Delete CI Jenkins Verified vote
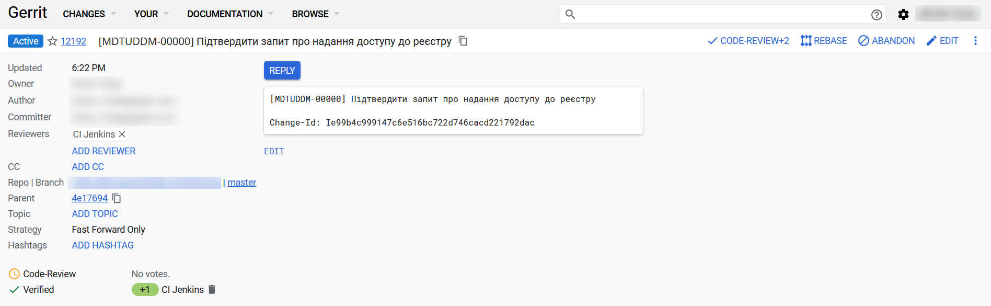991x306 pixels. tap(212, 290)
